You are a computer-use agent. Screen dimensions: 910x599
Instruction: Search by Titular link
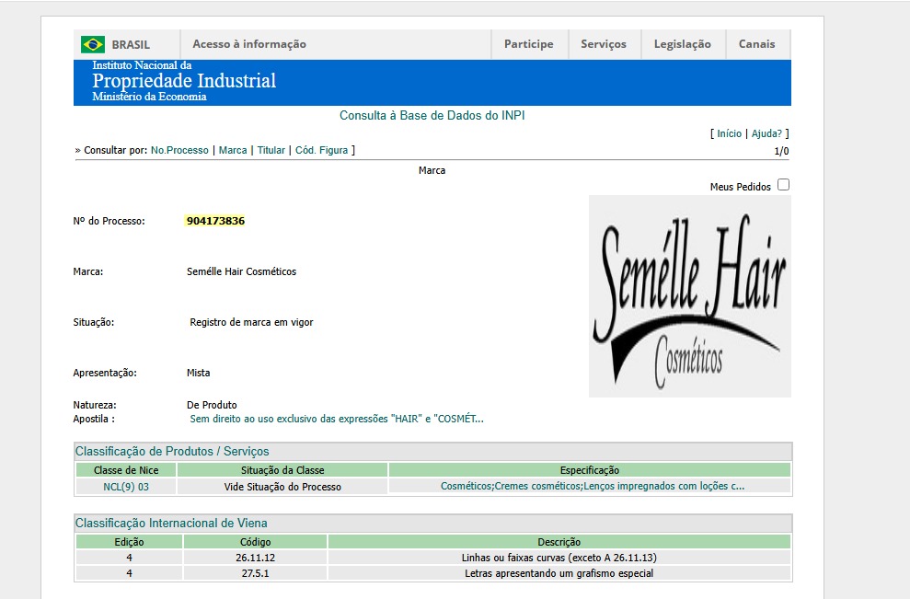(x=271, y=150)
